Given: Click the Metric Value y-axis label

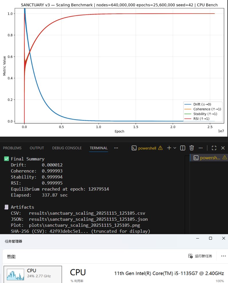Looking at the screenshot, I should click(x=5, y=66).
